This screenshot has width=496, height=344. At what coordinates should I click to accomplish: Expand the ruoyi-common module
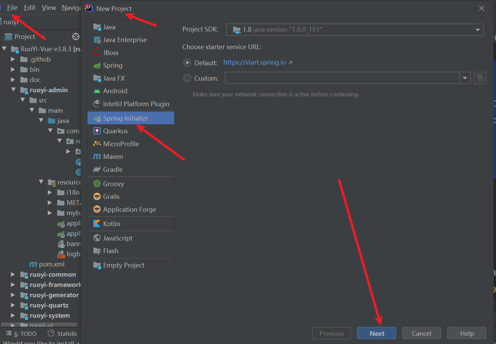tap(13, 274)
